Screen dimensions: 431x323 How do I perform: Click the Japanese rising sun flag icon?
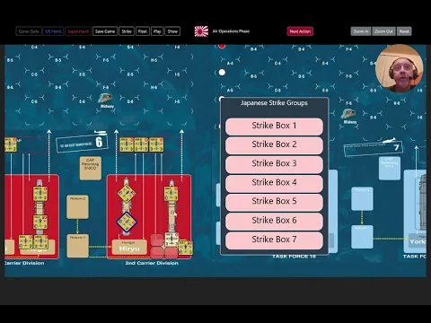[x=201, y=31]
